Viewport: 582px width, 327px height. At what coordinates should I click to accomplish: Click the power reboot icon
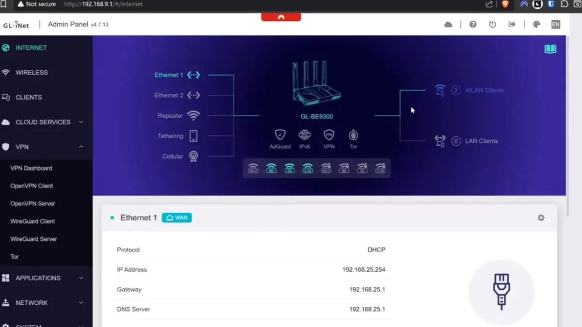[x=492, y=25]
